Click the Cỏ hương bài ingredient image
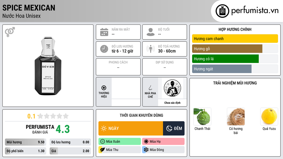 tap(236, 117)
